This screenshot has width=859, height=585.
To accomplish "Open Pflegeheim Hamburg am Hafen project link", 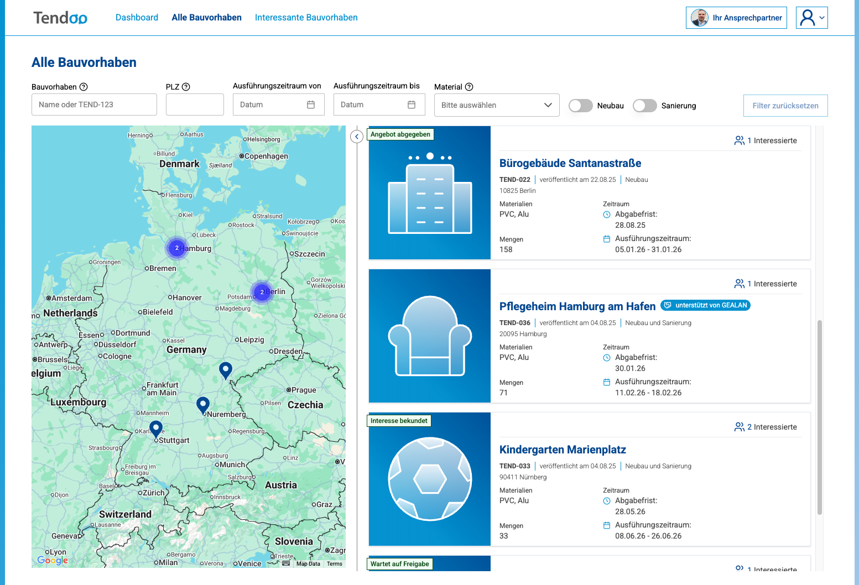I will point(577,306).
